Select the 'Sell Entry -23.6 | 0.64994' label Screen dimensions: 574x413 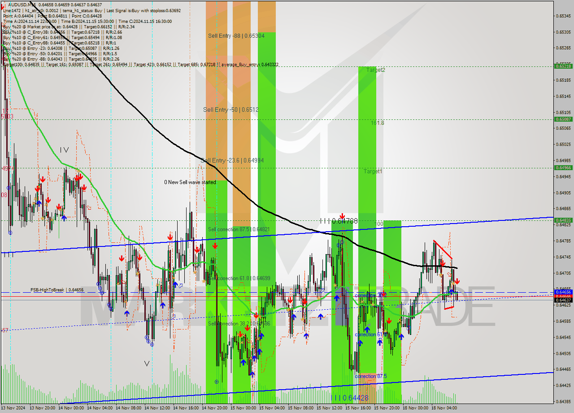(x=232, y=160)
